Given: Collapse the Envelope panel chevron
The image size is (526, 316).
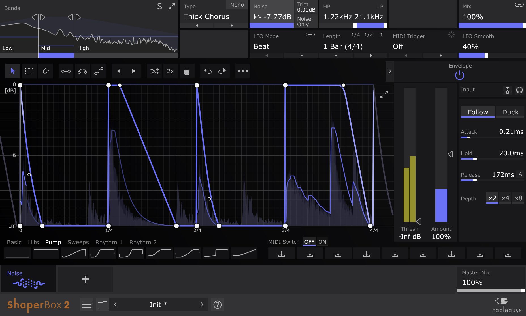Looking at the screenshot, I should (x=390, y=71).
